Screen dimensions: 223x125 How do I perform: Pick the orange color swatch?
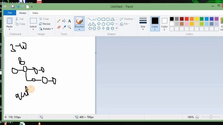(x=192, y=19)
